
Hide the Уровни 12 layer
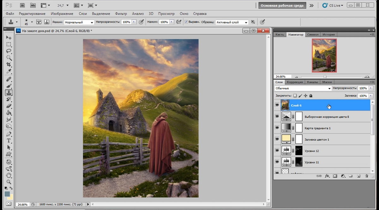277,150
